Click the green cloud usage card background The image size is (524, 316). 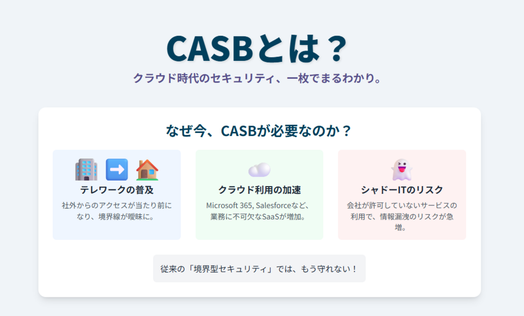pos(259,195)
